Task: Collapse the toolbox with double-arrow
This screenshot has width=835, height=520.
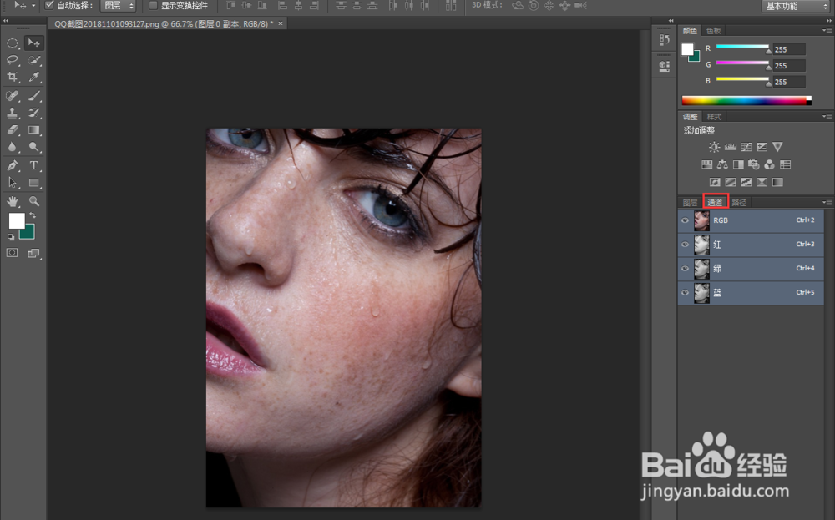Action: pyautogui.click(x=6, y=20)
